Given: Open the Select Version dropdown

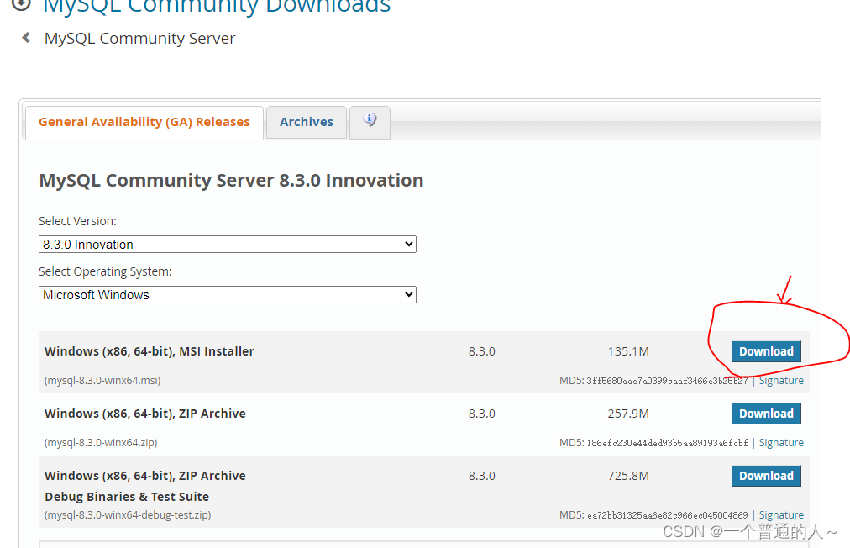Looking at the screenshot, I should [x=227, y=244].
